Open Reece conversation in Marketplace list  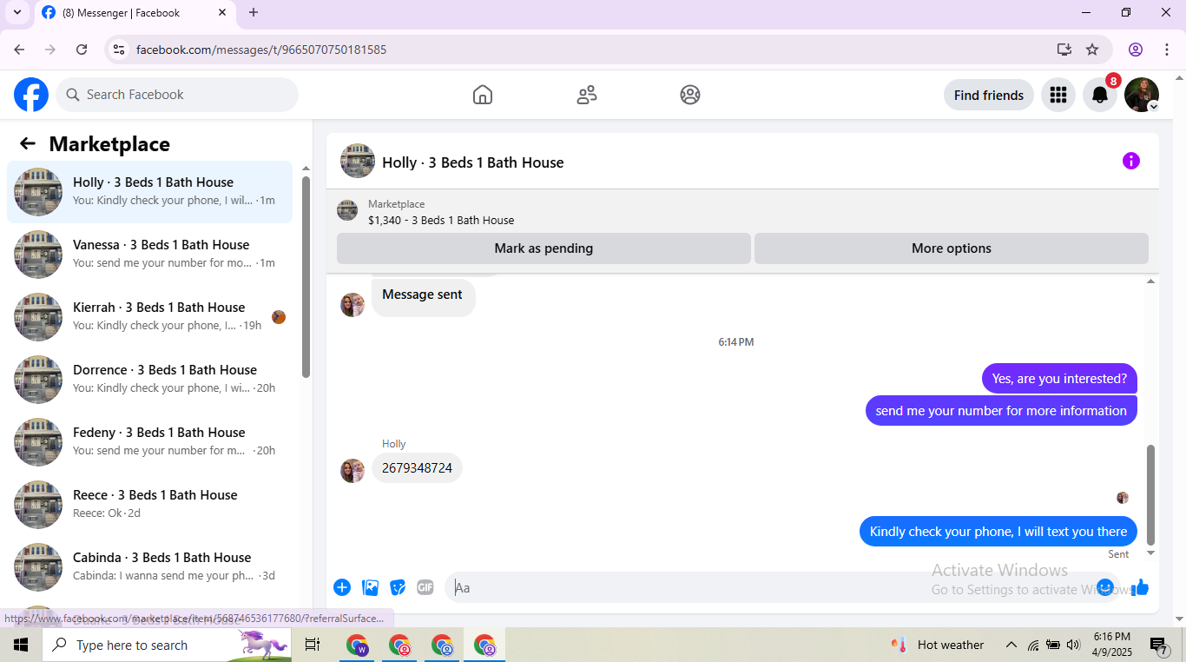click(149, 505)
